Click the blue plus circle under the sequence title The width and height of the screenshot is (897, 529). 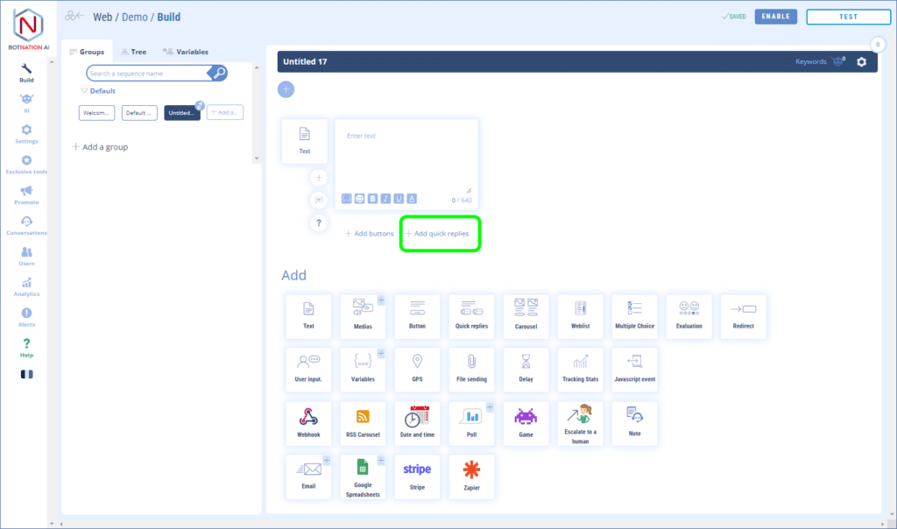[286, 88]
